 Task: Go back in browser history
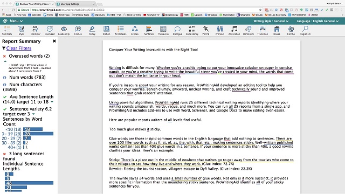pos(3,10)
